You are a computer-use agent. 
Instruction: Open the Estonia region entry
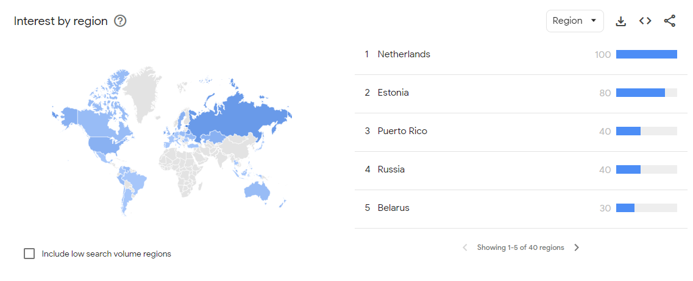(x=393, y=93)
